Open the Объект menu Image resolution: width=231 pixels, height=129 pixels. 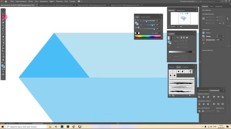[x=30, y=1]
